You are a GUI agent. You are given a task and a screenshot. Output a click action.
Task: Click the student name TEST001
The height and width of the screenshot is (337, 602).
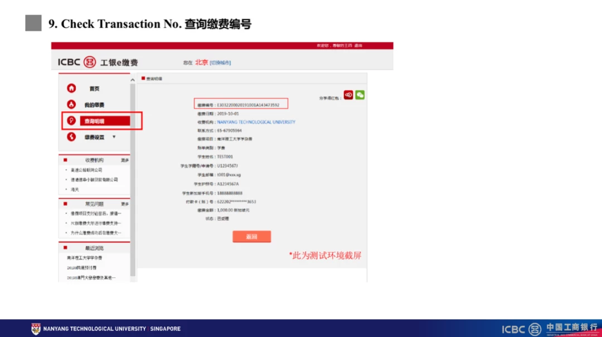(x=225, y=157)
